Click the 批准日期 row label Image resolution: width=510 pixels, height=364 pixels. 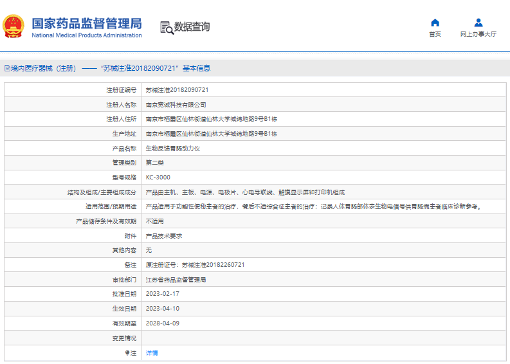124,294
